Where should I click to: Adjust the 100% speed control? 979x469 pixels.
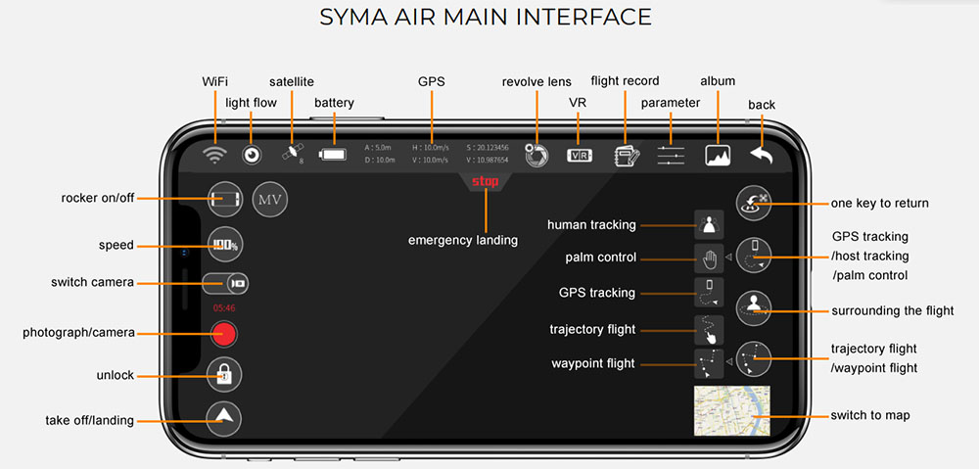click(224, 244)
